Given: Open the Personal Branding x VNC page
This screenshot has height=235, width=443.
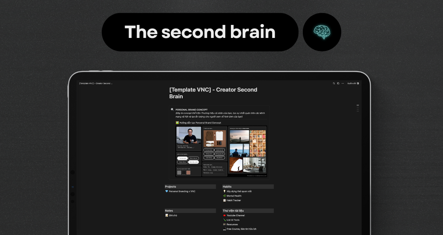Looking at the screenshot, I should (x=182, y=191).
